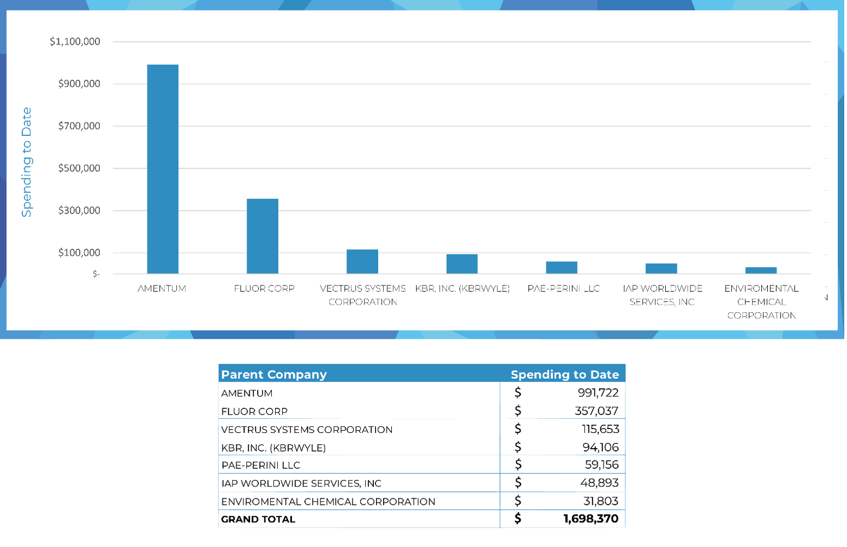The width and height of the screenshot is (847, 547).
Task: Click the PAE-PERINI LLC x-axis label
Action: 563,289
